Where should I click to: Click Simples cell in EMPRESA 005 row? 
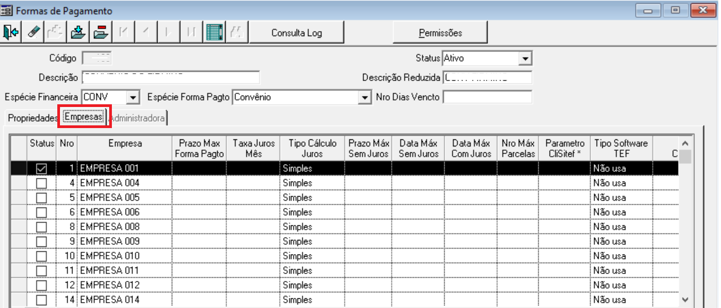pyautogui.click(x=312, y=198)
